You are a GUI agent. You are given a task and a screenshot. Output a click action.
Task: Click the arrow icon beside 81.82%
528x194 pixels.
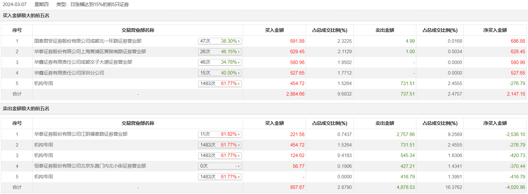239,134
